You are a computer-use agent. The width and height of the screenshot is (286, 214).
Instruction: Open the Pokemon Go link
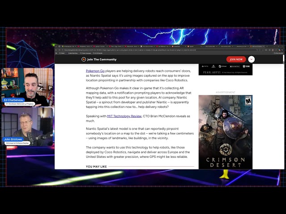(95, 71)
